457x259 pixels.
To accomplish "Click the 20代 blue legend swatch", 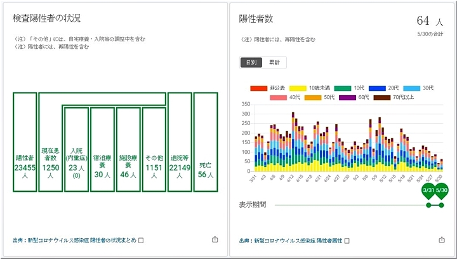I will point(378,87).
